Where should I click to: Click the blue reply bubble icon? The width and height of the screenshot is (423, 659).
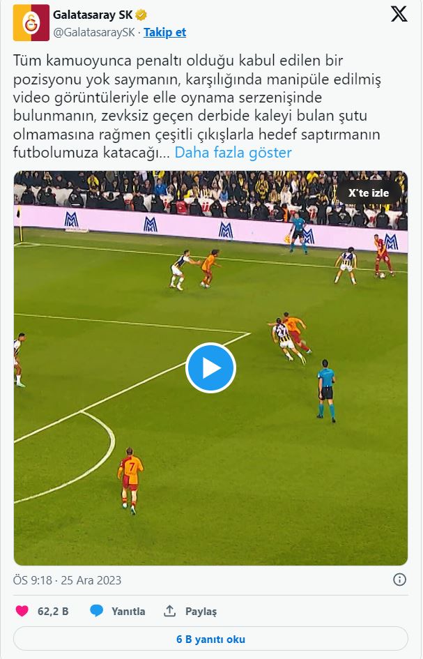[x=96, y=611]
